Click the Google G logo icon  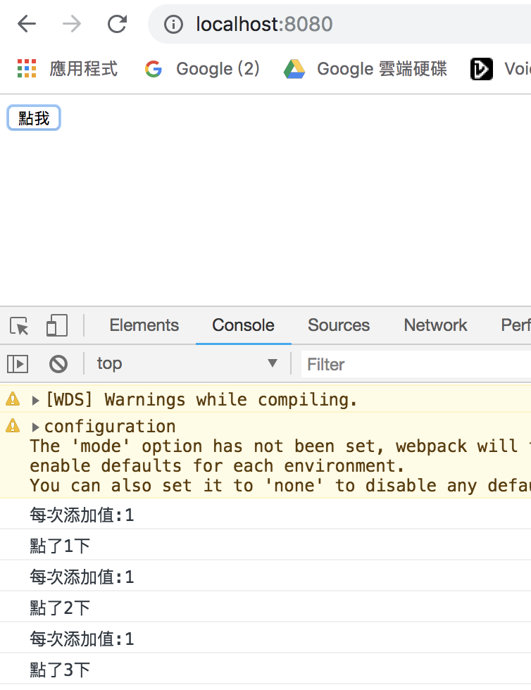point(154,69)
